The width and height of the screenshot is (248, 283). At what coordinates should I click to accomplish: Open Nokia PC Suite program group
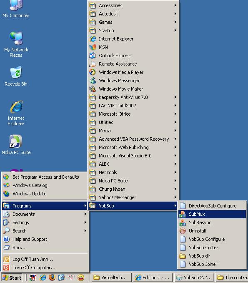(133, 181)
